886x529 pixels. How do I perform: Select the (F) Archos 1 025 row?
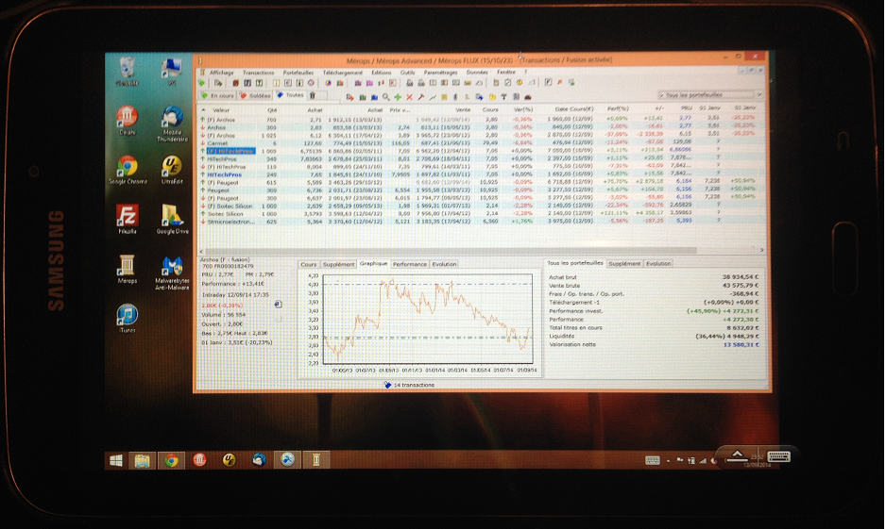point(480,136)
